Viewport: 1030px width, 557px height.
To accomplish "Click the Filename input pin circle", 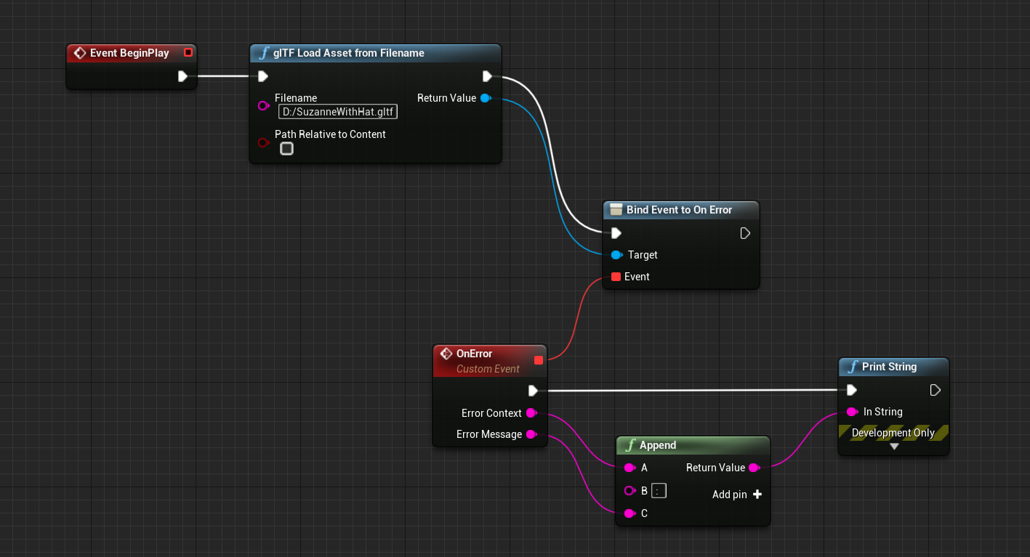I will pyautogui.click(x=263, y=106).
